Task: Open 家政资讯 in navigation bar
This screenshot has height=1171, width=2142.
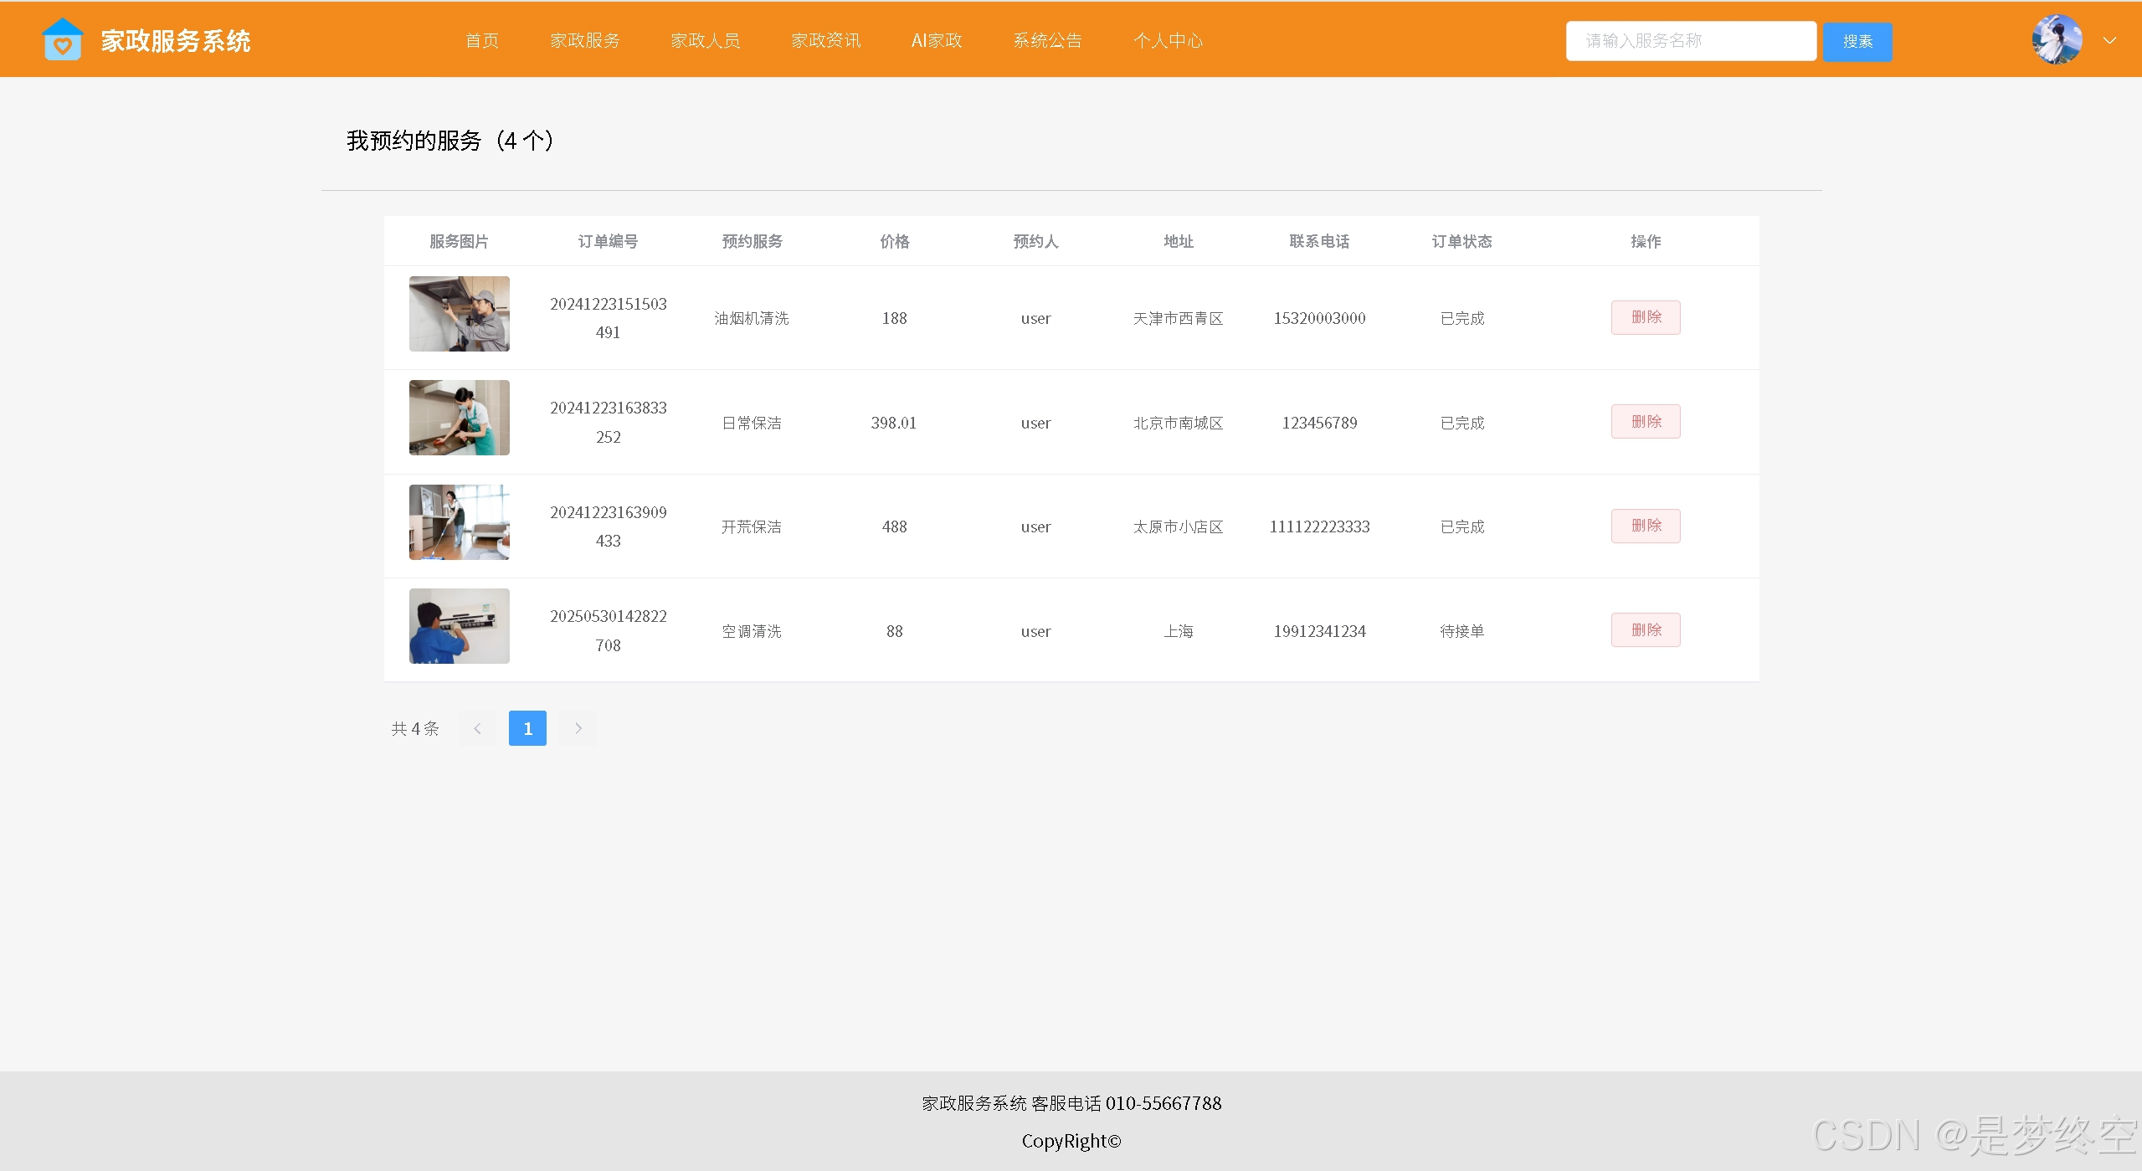Action: [826, 40]
